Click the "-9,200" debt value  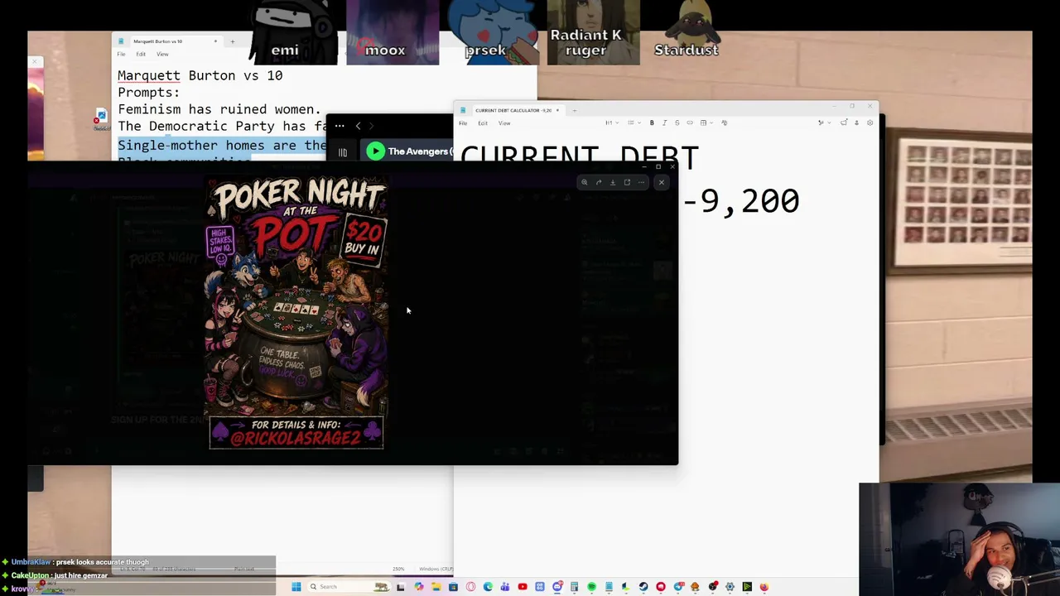point(740,201)
